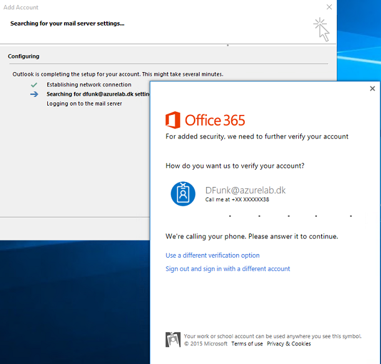Click the blue arrow beside Searching for dfunk settings
The height and width of the screenshot is (364, 381).
[34, 94]
